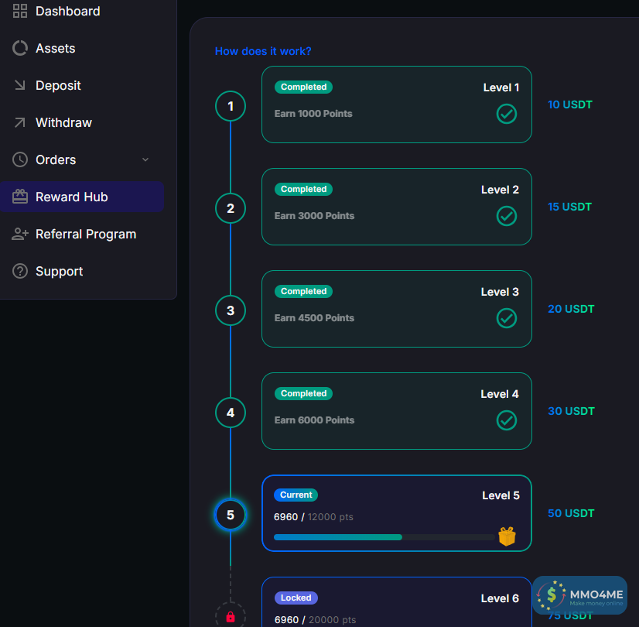Select the step 5 timeline marker
Screen dimensions: 639x627
tap(231, 515)
